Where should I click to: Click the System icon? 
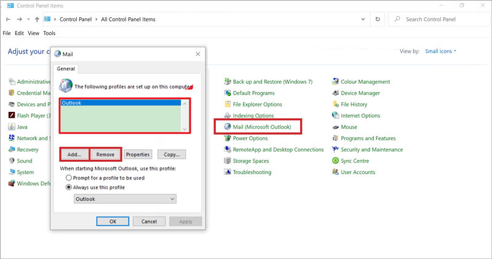pyautogui.click(x=12, y=172)
